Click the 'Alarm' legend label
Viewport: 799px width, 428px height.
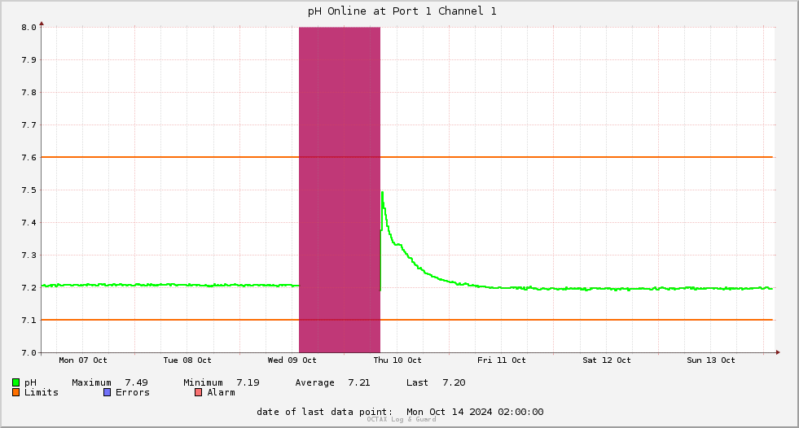(222, 392)
